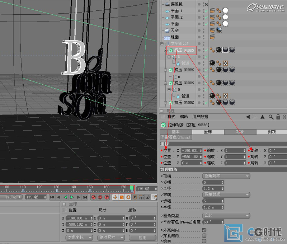Collapse the 0 spline tree node
The width and height of the screenshot is (287, 244).
(169, 89)
